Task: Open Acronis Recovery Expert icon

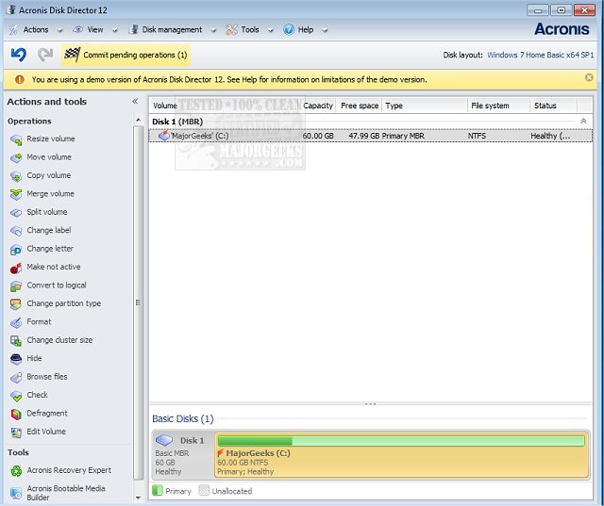Action: 16,470
